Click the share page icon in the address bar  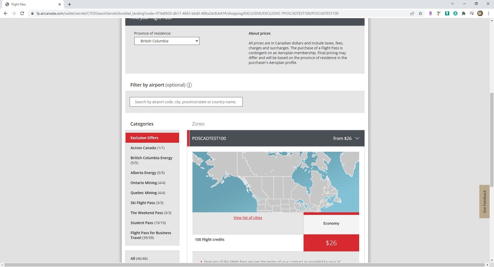tap(412, 13)
